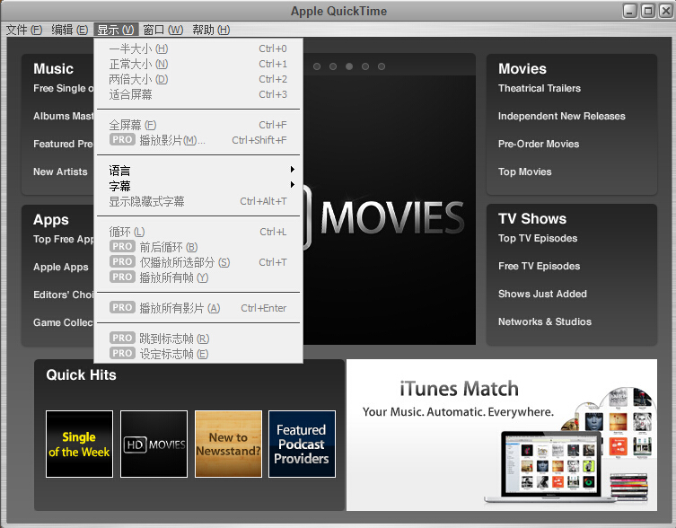This screenshot has height=528, width=676.
Task: Expand the 语言 submenu
Action: tap(198, 171)
